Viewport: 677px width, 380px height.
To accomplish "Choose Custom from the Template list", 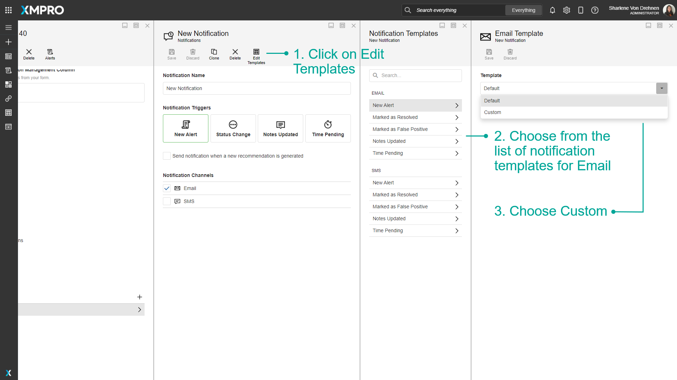I will pos(493,112).
